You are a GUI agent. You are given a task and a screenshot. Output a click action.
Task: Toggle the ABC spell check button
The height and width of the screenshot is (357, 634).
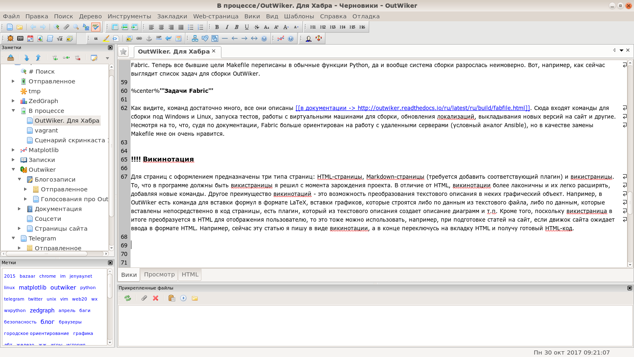[95, 27]
